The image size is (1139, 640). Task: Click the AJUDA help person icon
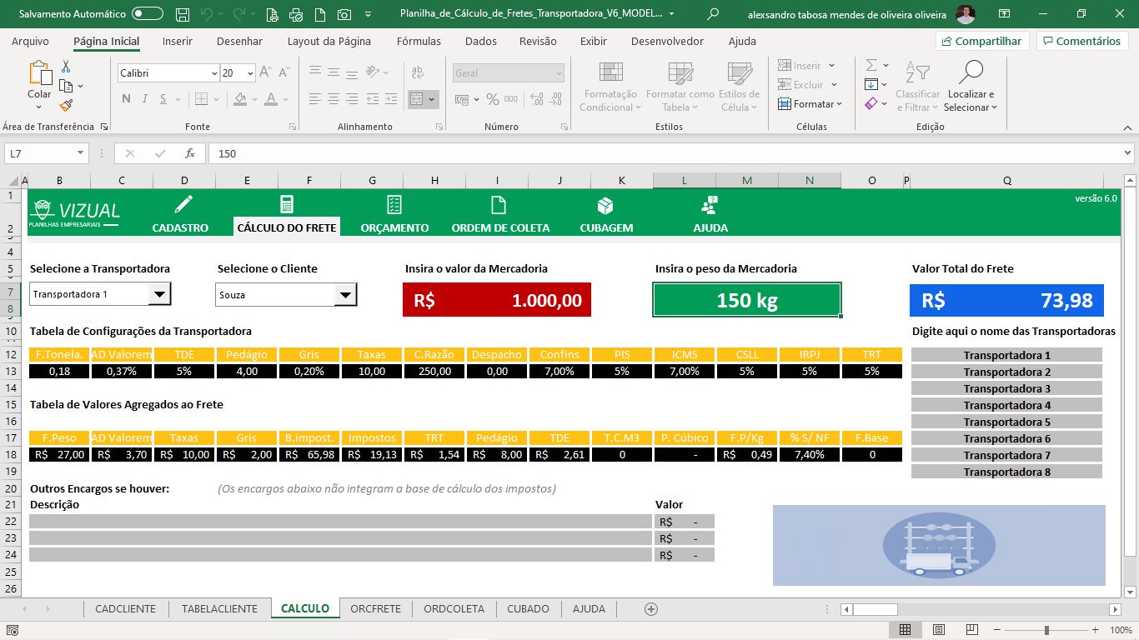[710, 205]
